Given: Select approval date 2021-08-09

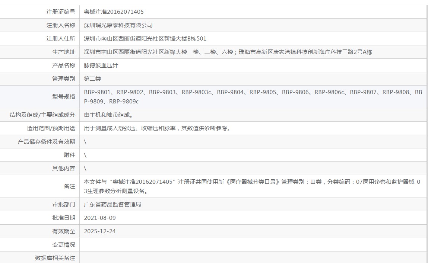Looking at the screenshot, I should [x=99, y=218].
